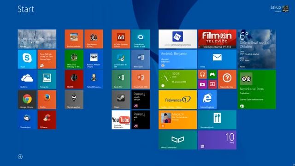Launch Batman Arkham Origins tile
Viewport: 295px width, 166px height.
(x=94, y=59)
